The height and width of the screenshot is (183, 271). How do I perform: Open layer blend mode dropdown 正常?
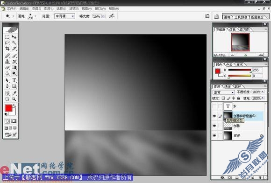(224, 92)
